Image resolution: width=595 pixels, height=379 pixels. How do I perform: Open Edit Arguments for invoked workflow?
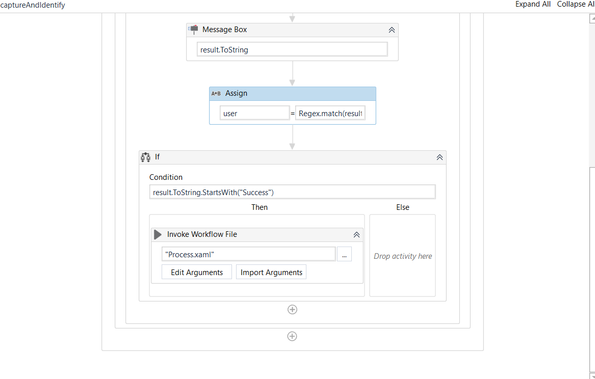tap(197, 272)
